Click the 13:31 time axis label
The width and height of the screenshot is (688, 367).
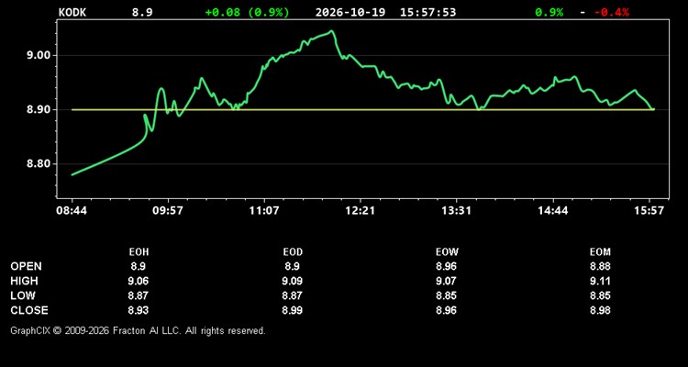click(456, 211)
